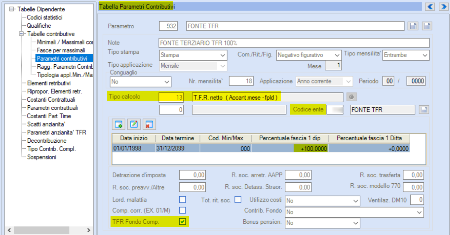The height and width of the screenshot is (235, 450).
Task: Select Qualifiche in the tree
Action: tap(39, 26)
